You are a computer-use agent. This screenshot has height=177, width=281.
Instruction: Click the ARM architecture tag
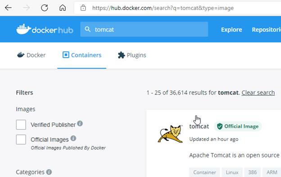coord(272,172)
